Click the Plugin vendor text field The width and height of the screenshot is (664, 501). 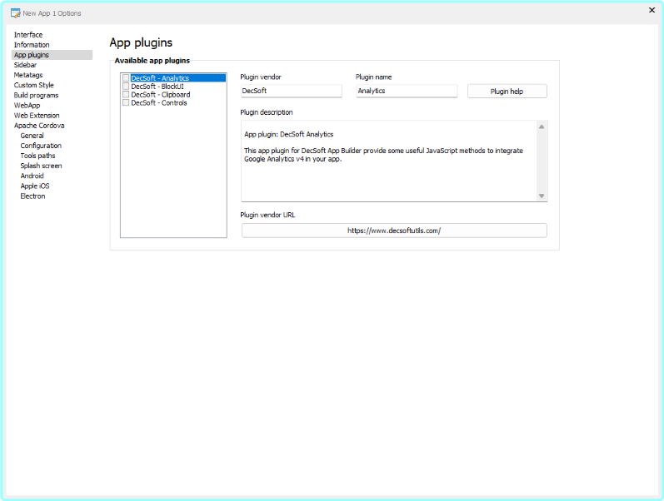coord(291,91)
